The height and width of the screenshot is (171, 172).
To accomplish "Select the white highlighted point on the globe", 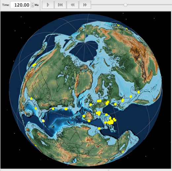I will (x=43, y=121).
